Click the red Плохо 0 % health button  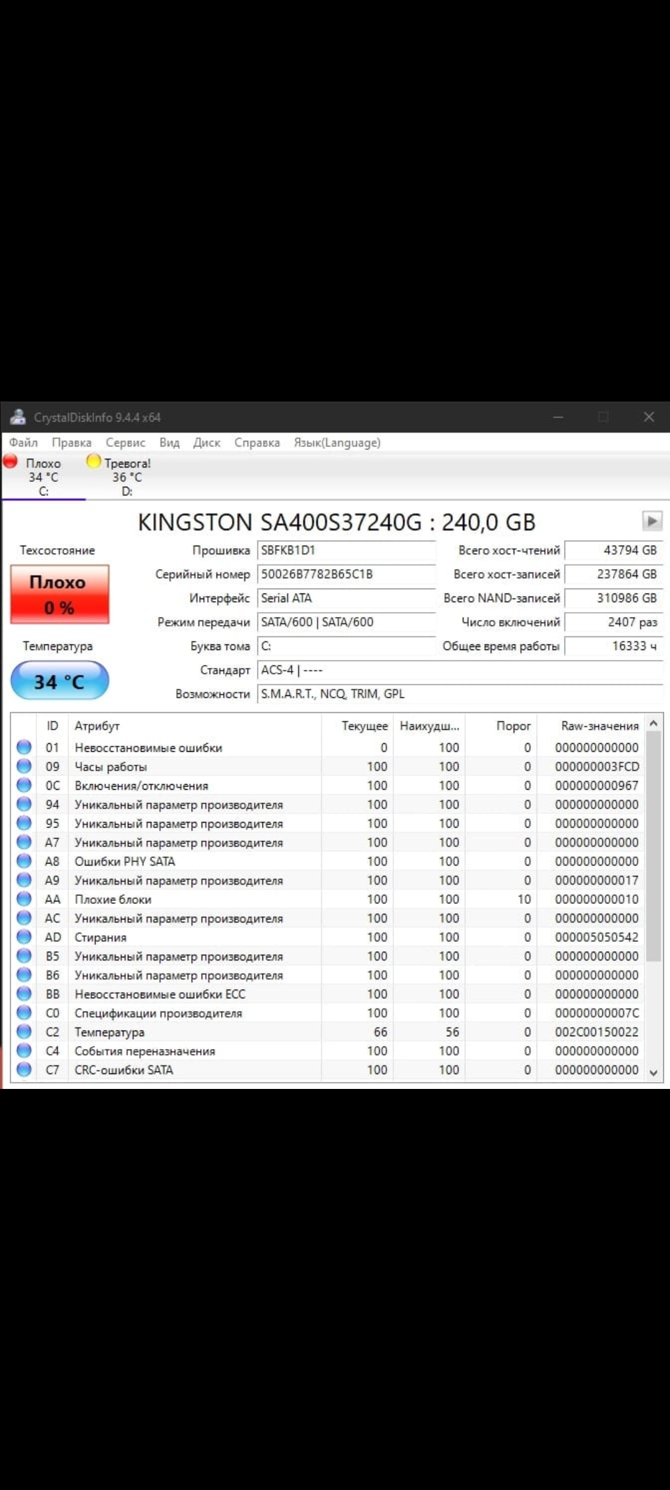60,594
